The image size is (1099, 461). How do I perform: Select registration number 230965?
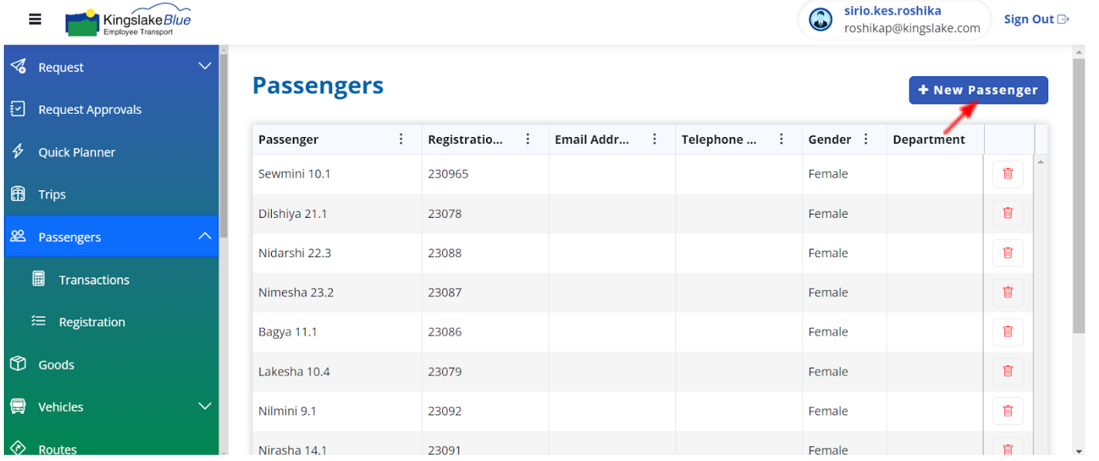point(448,174)
